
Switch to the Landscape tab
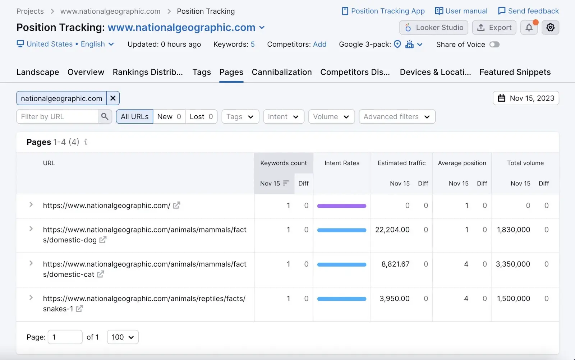click(x=38, y=72)
